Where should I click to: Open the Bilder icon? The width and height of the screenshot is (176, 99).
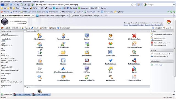pyautogui.click(x=111, y=35)
